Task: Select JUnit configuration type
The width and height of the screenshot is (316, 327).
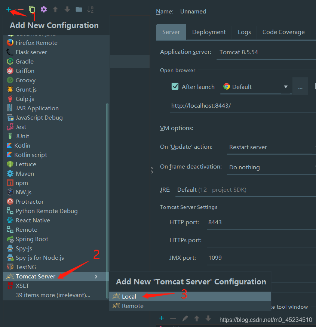Action: pyautogui.click(x=55, y=136)
